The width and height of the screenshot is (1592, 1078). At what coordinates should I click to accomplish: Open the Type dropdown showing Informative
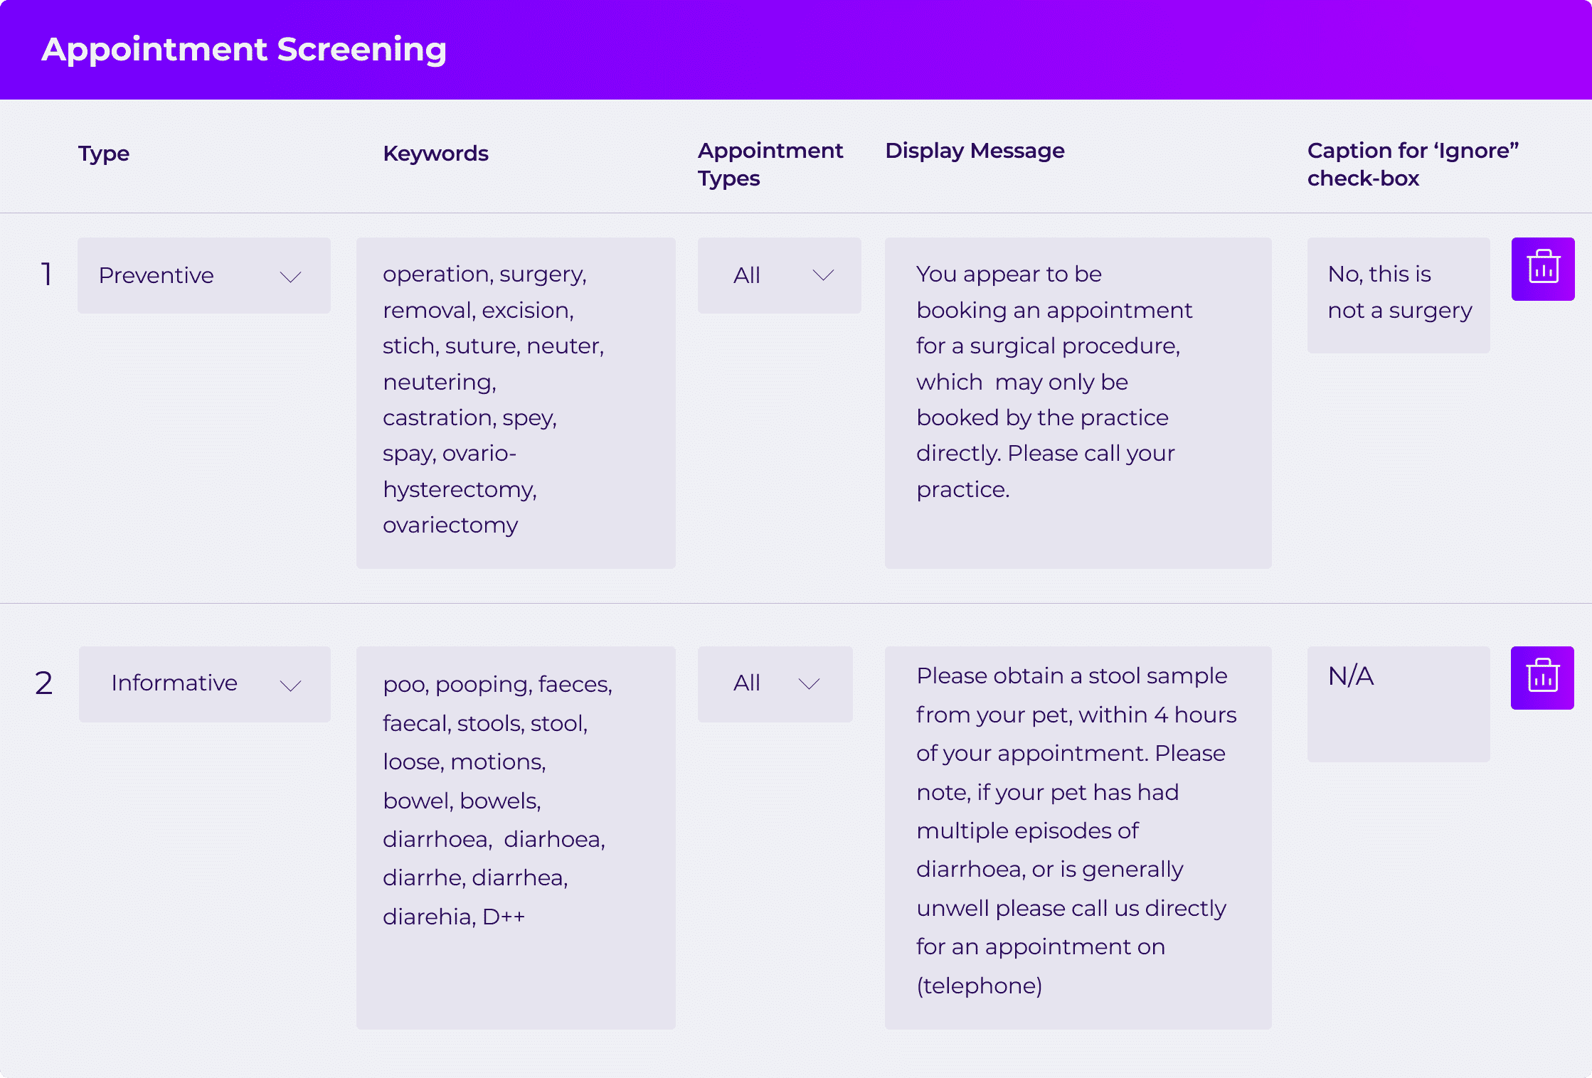coord(205,684)
